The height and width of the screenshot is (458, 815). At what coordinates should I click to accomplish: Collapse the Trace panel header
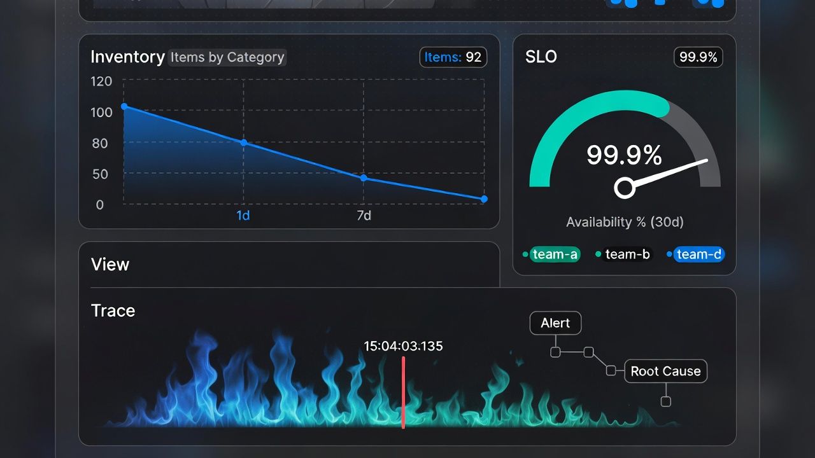click(113, 311)
